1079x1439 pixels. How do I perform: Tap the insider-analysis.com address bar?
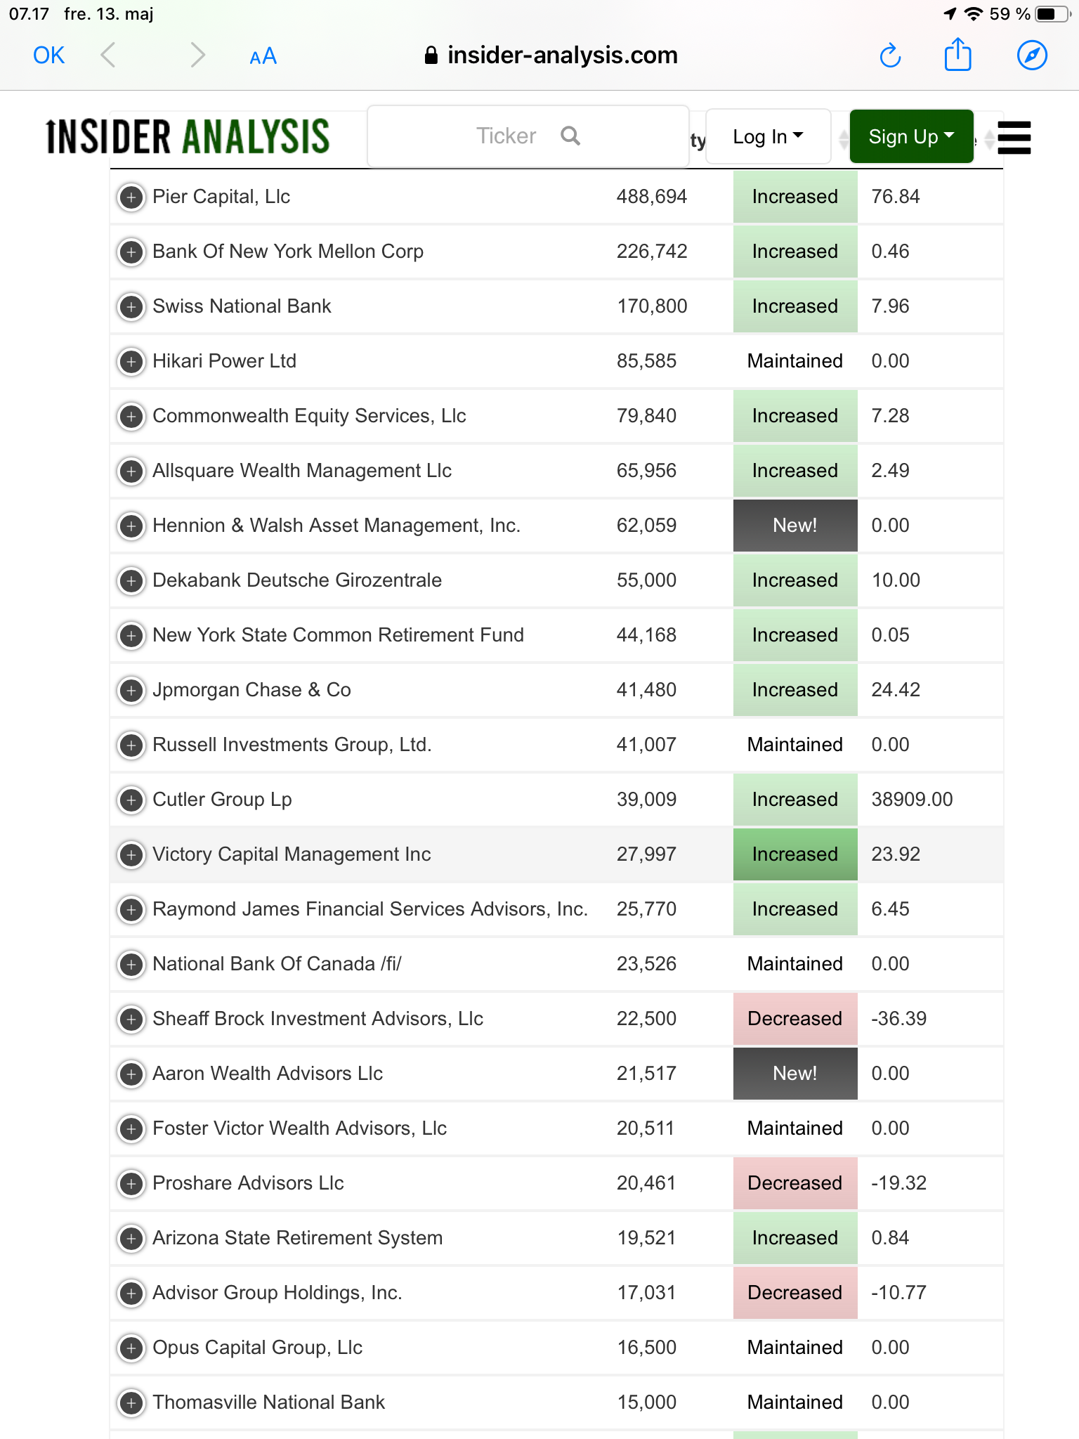(551, 55)
